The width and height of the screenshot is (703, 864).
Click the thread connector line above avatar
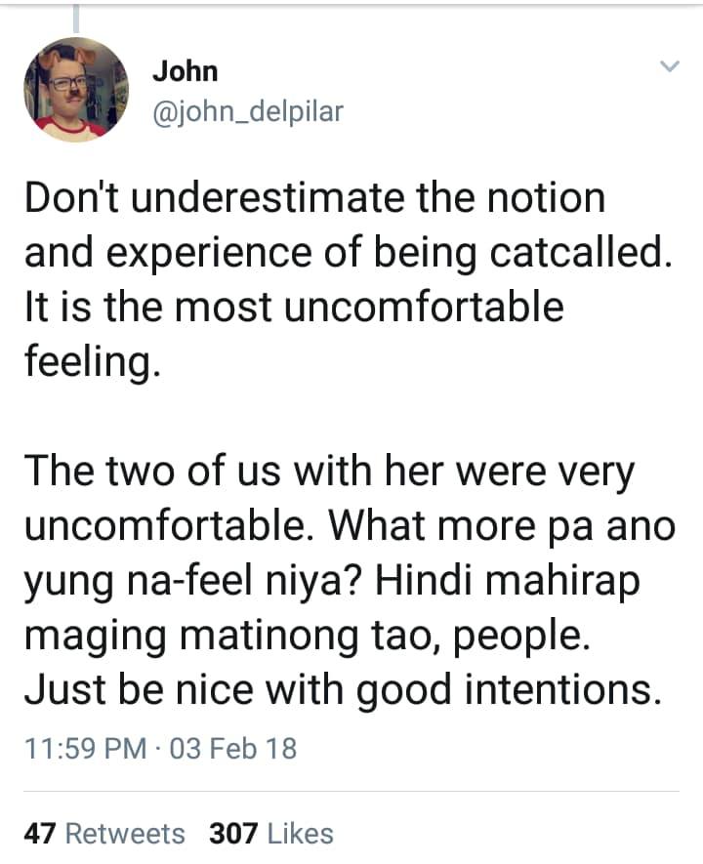(x=76, y=17)
